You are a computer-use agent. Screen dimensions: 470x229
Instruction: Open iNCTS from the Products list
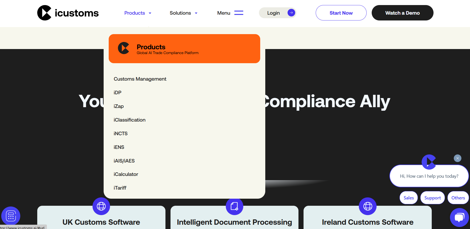[121, 133]
